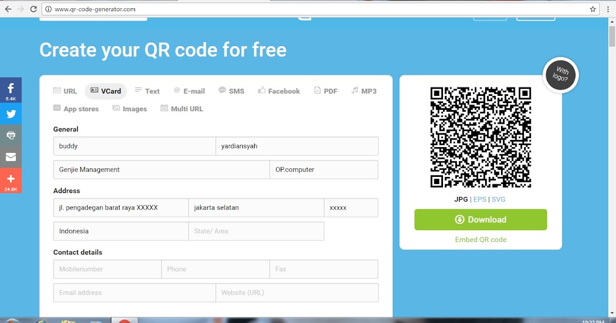
Task: Select EPS format
Action: coord(479,199)
